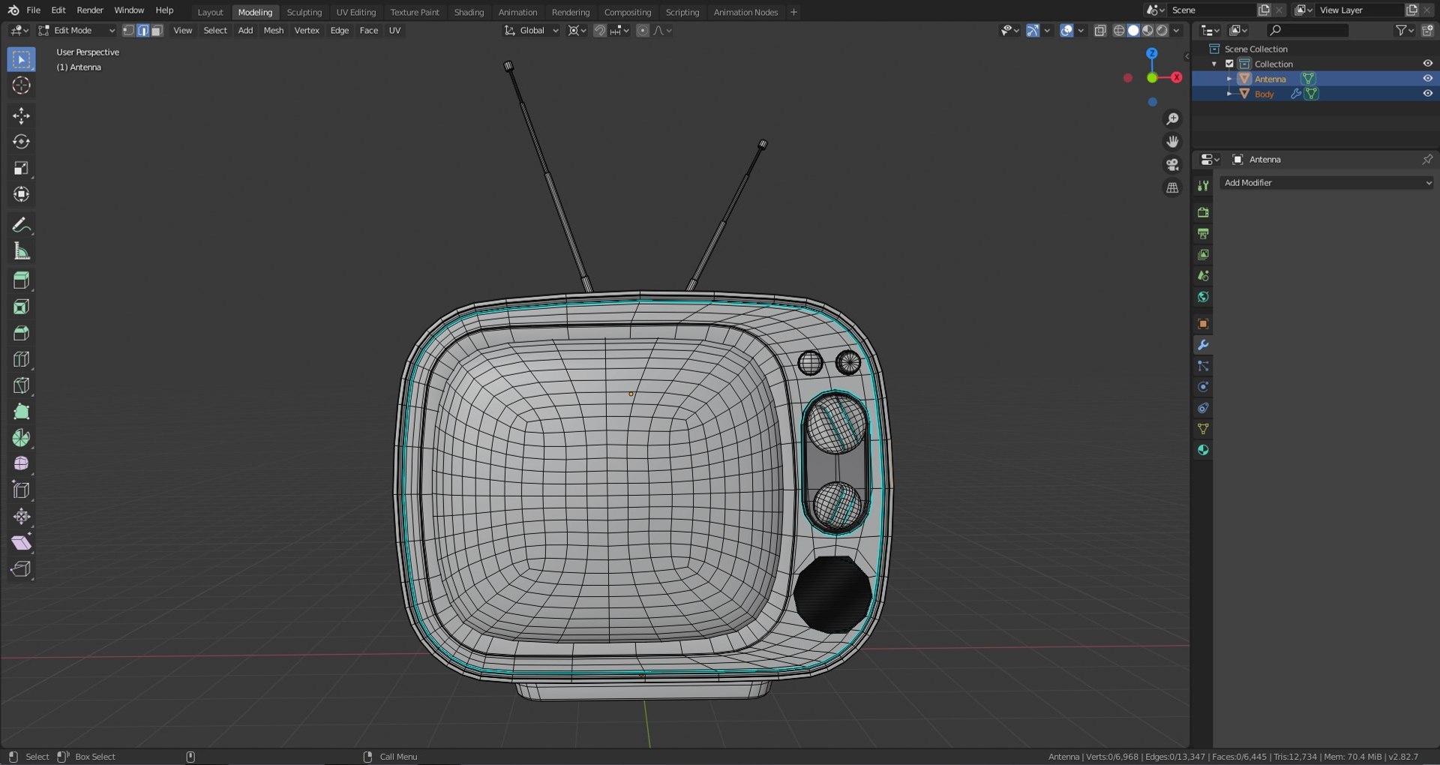Toggle snapping magnet
Screen dimensions: 1440x765
click(x=599, y=31)
